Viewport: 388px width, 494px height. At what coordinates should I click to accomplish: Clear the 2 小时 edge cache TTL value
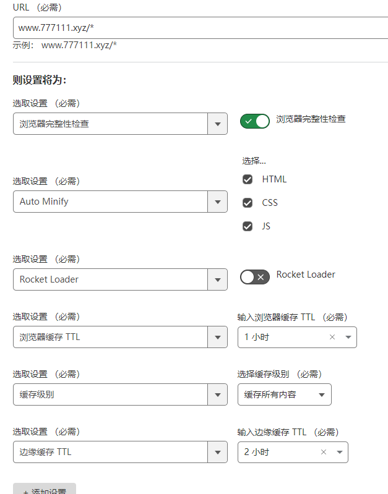[324, 452]
